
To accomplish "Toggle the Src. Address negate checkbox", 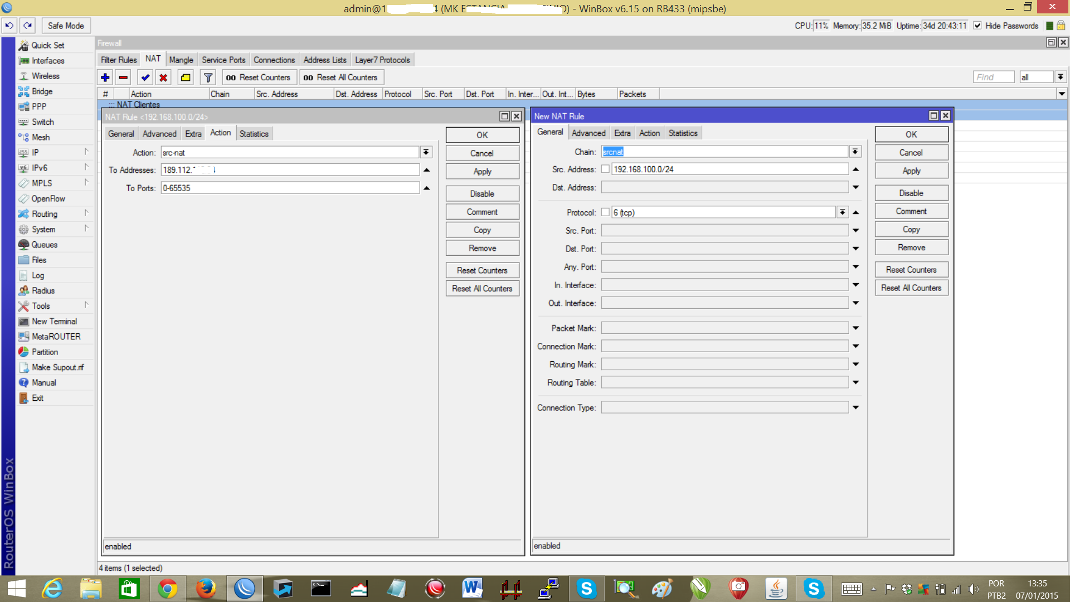I will point(605,169).
